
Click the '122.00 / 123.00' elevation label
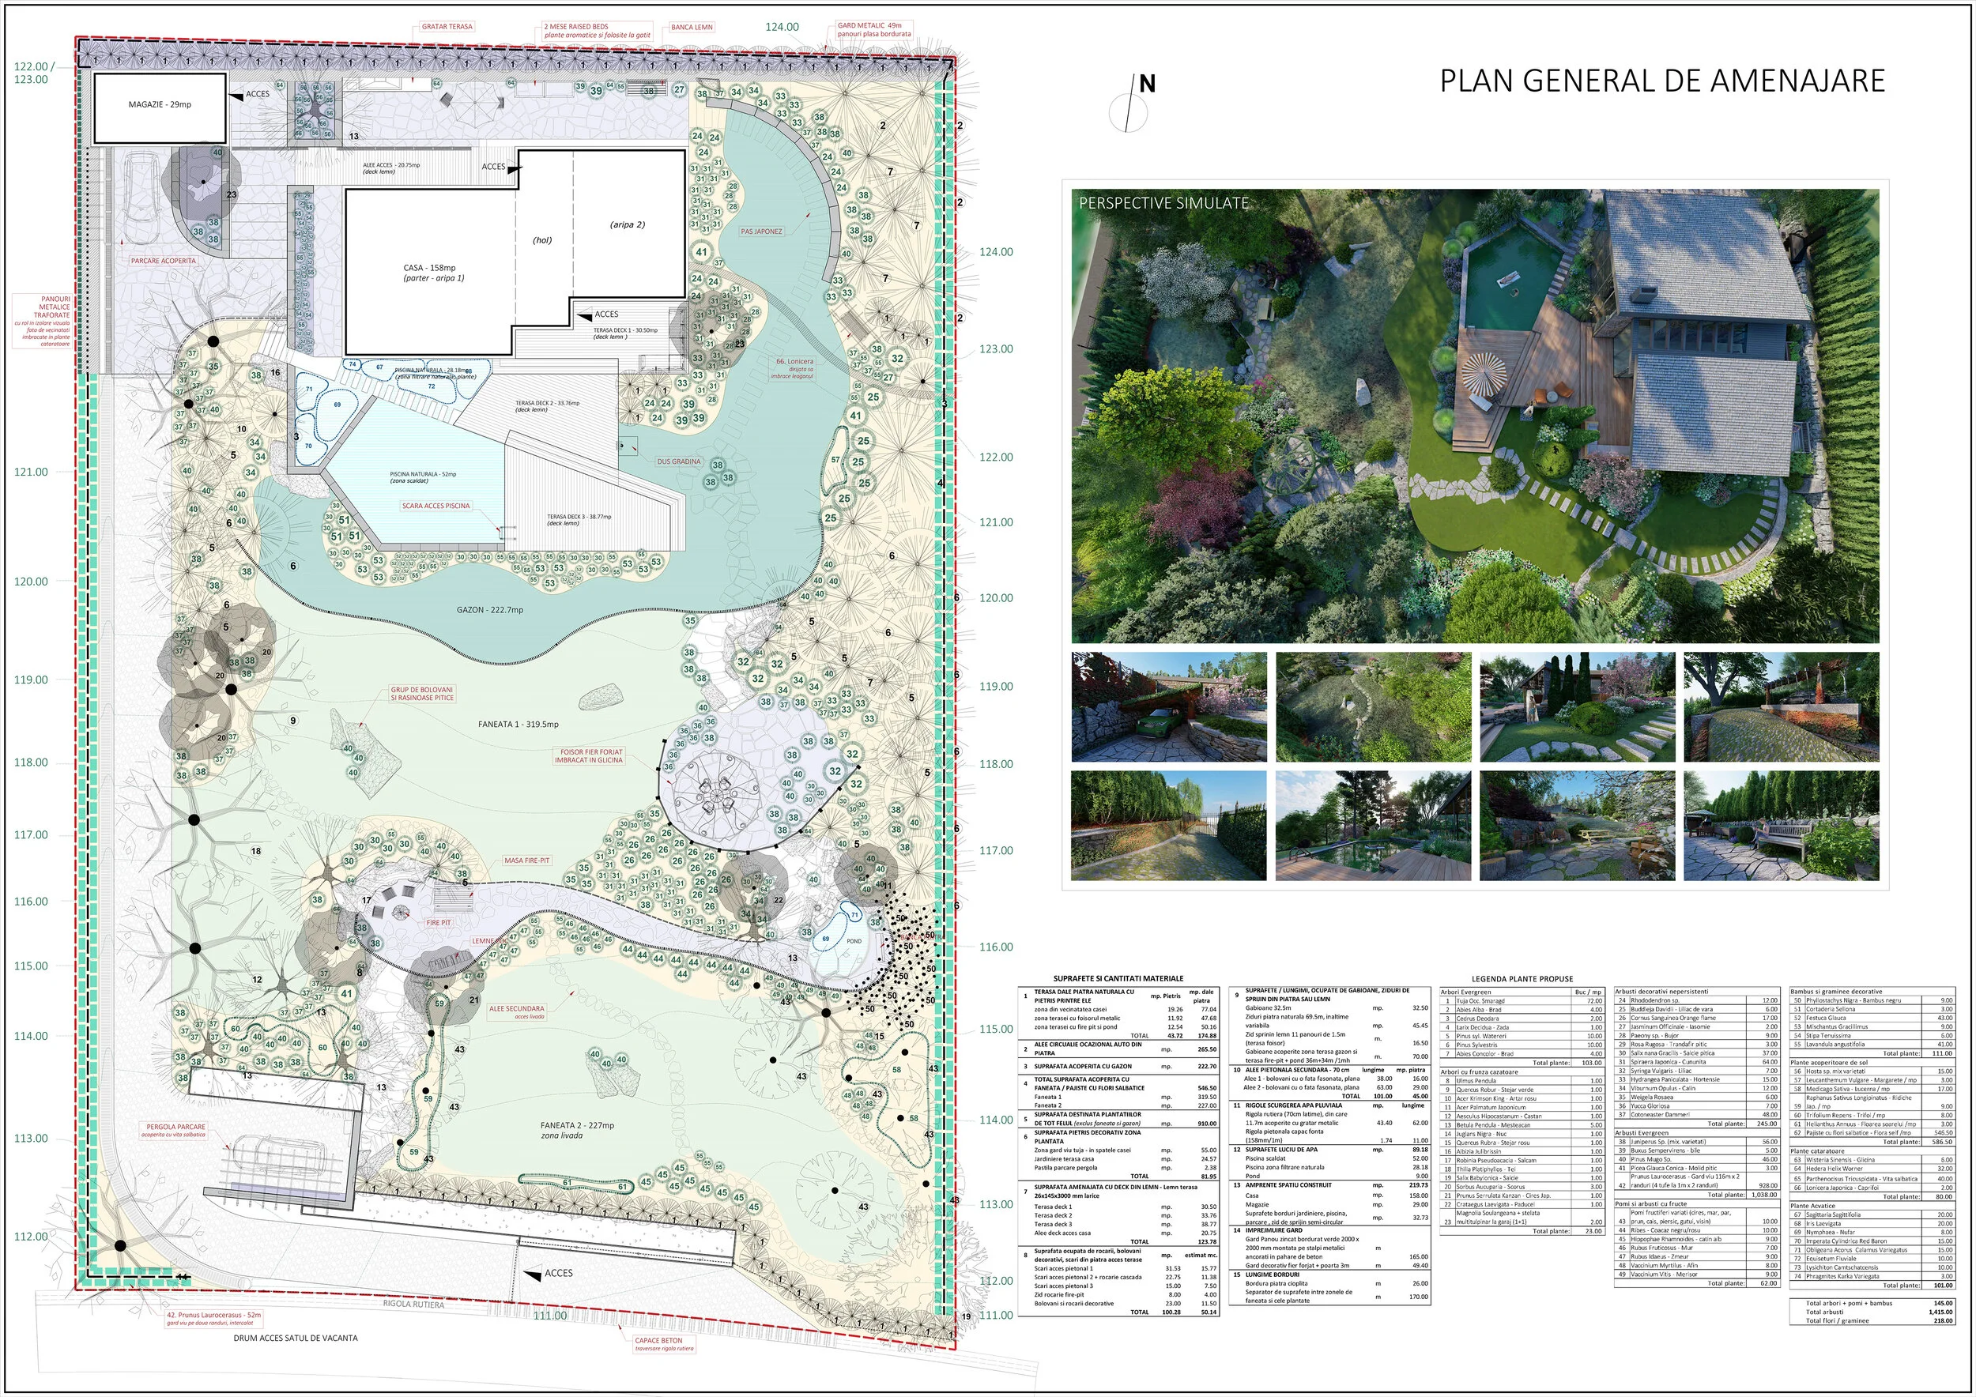[35, 73]
